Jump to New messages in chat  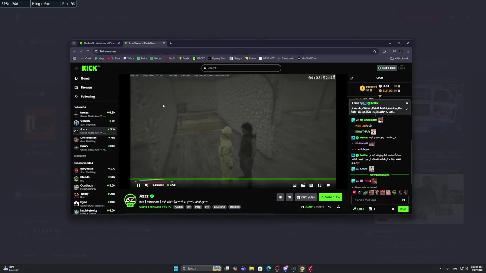[x=380, y=175]
